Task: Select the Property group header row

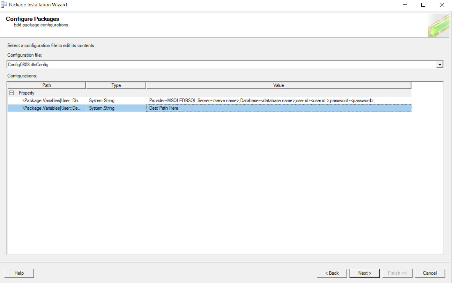Action: tap(26, 93)
